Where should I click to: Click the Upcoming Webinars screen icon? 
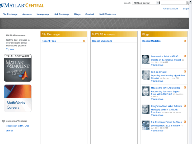pyautogui.click(x=3, y=121)
